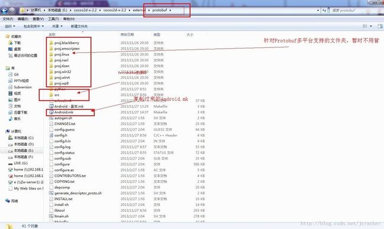Click the 网络 icon in navigation pane
384x229 pixels.
pos(8,201)
